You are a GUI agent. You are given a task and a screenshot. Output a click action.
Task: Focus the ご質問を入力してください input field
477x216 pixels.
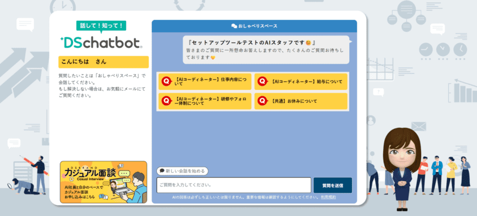234,185
